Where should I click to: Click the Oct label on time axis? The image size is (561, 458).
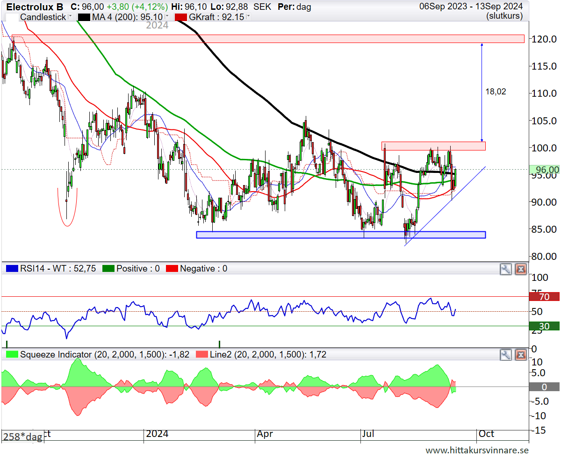(x=486, y=434)
